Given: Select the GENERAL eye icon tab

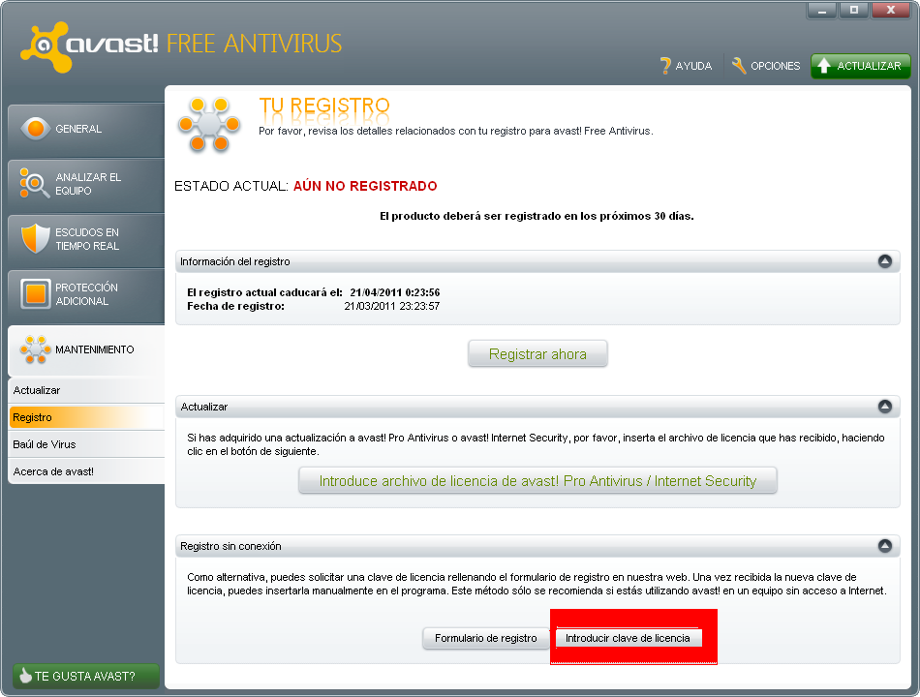Looking at the screenshot, I should pyautogui.click(x=86, y=129).
